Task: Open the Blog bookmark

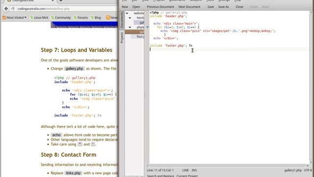Action: tap(96, 18)
